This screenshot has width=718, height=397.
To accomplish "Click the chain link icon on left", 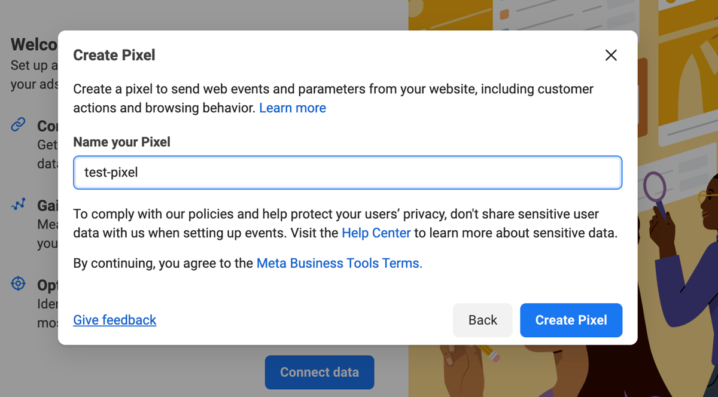I will [19, 125].
